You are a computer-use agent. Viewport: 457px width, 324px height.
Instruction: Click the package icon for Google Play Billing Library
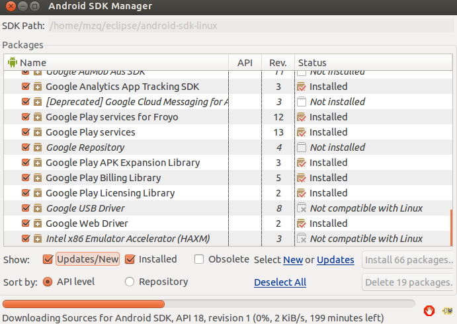tap(38, 178)
